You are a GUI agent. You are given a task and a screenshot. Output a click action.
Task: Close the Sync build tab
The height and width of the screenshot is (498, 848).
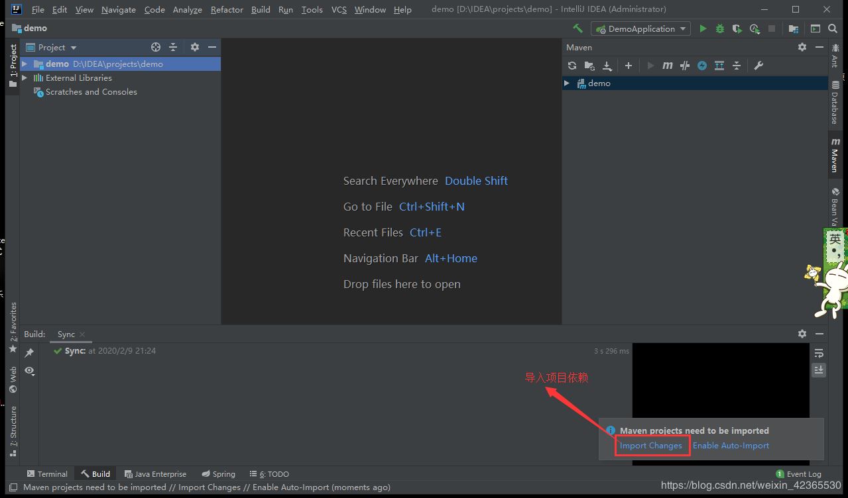pyautogui.click(x=82, y=334)
